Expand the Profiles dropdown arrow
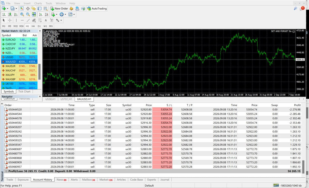This screenshot has height=188, width=309. (16, 9)
